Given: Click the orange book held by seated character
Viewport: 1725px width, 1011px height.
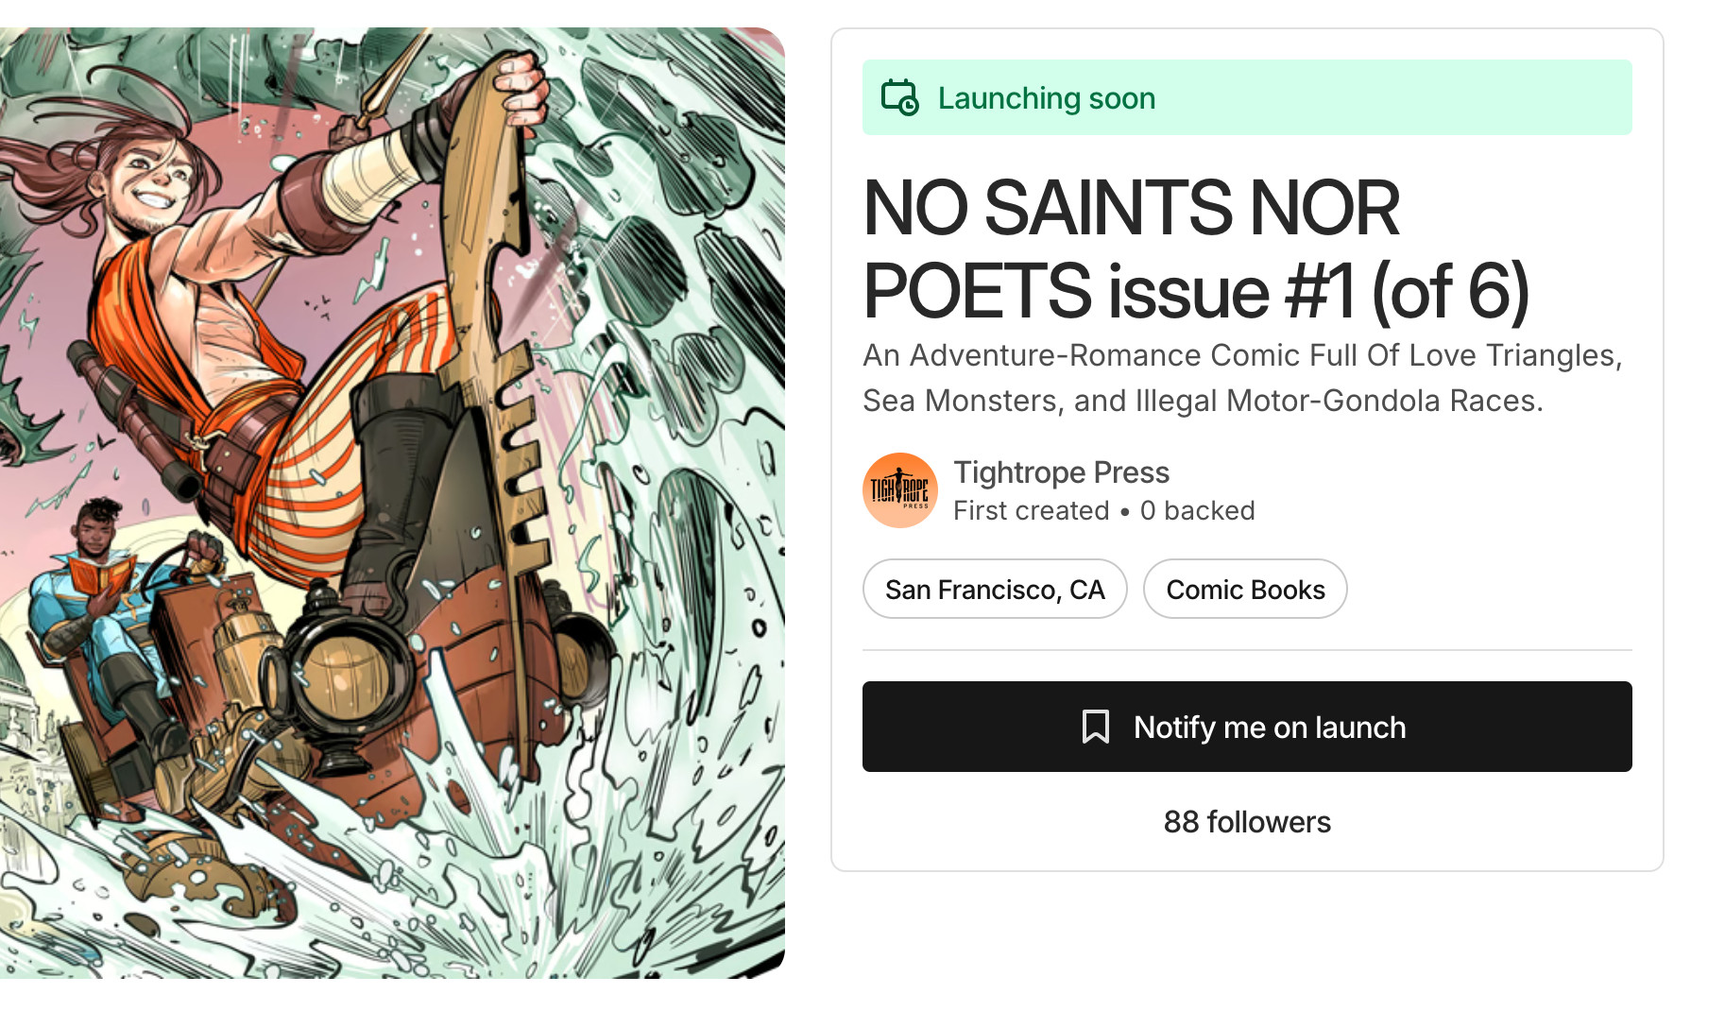Looking at the screenshot, I should pyautogui.click(x=100, y=574).
